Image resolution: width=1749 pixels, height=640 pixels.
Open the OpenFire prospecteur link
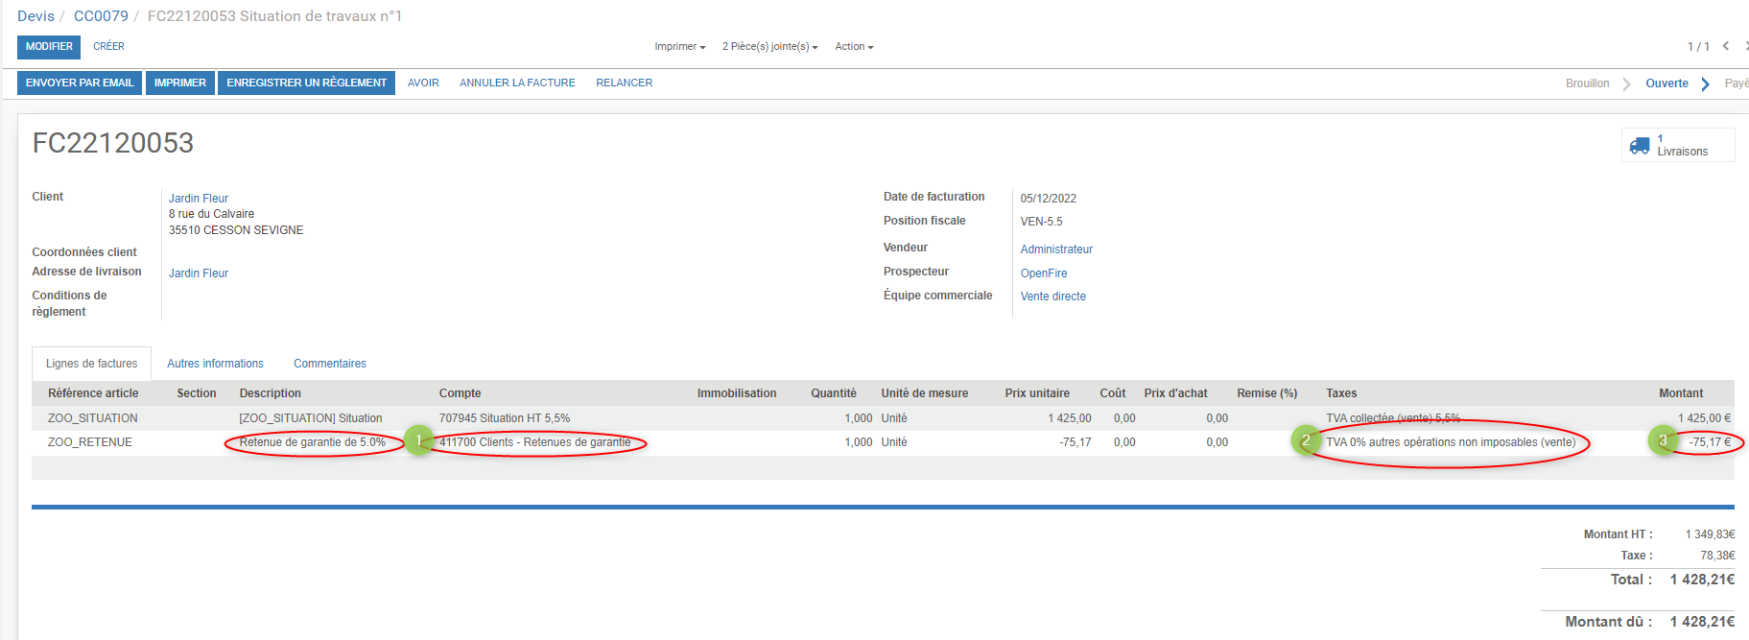pyautogui.click(x=1044, y=273)
